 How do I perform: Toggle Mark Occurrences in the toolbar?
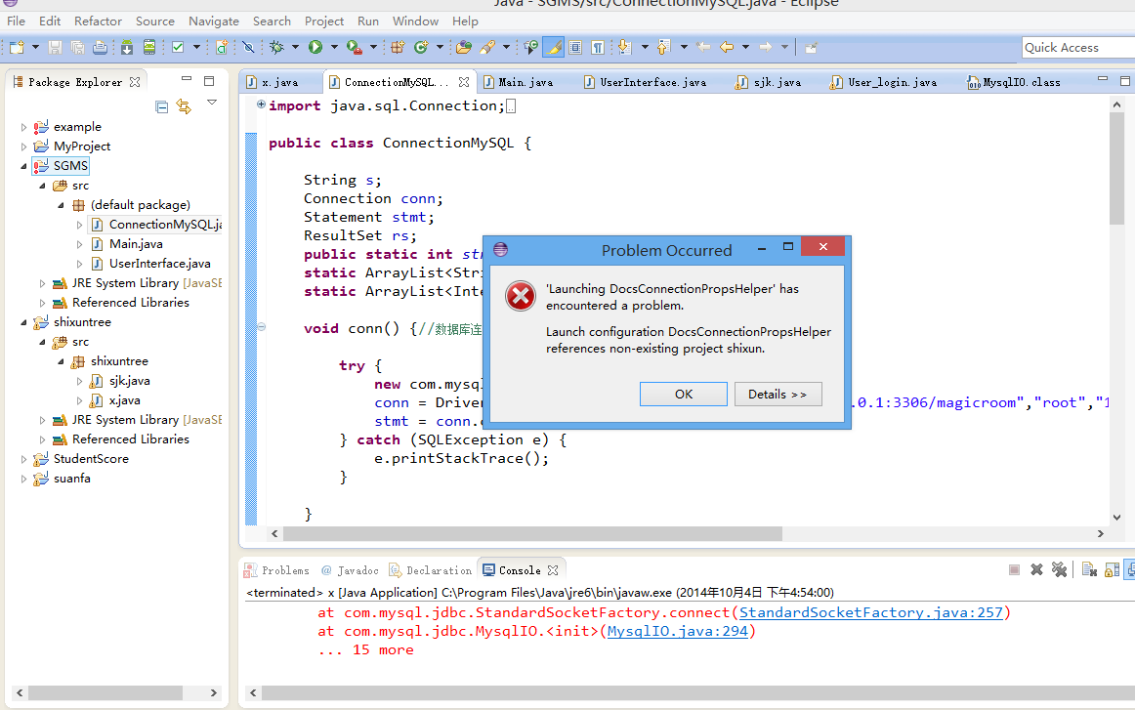coord(553,47)
